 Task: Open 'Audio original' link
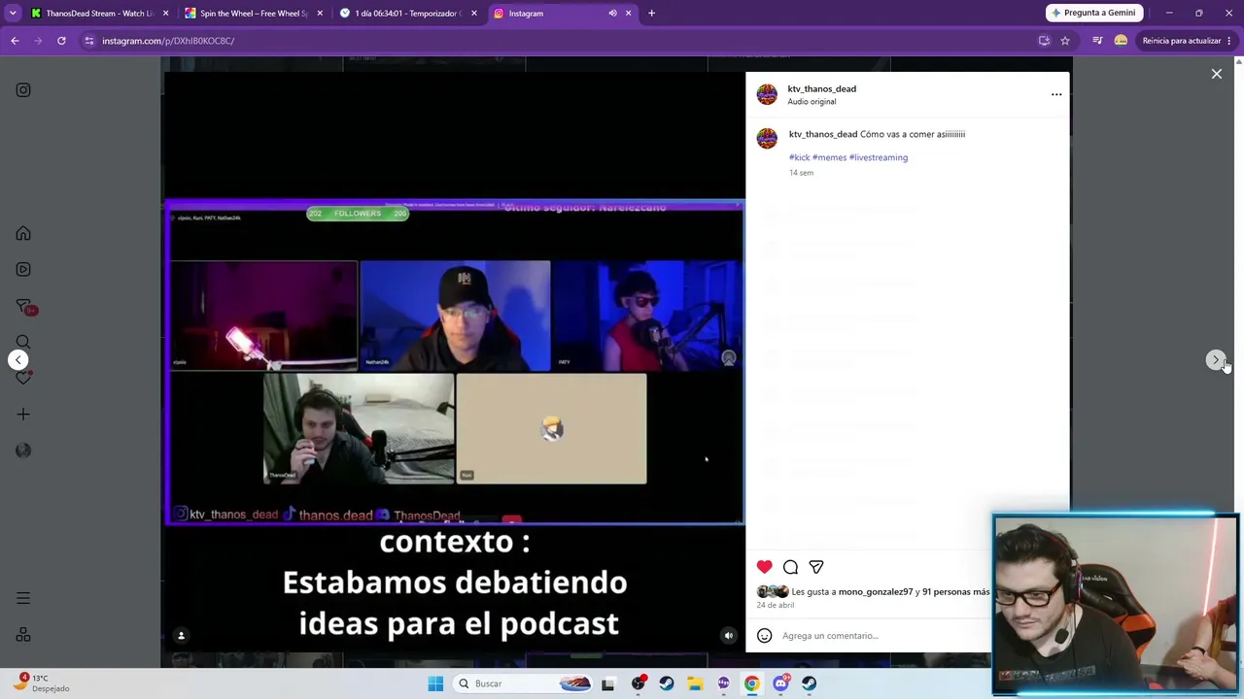[x=812, y=102]
